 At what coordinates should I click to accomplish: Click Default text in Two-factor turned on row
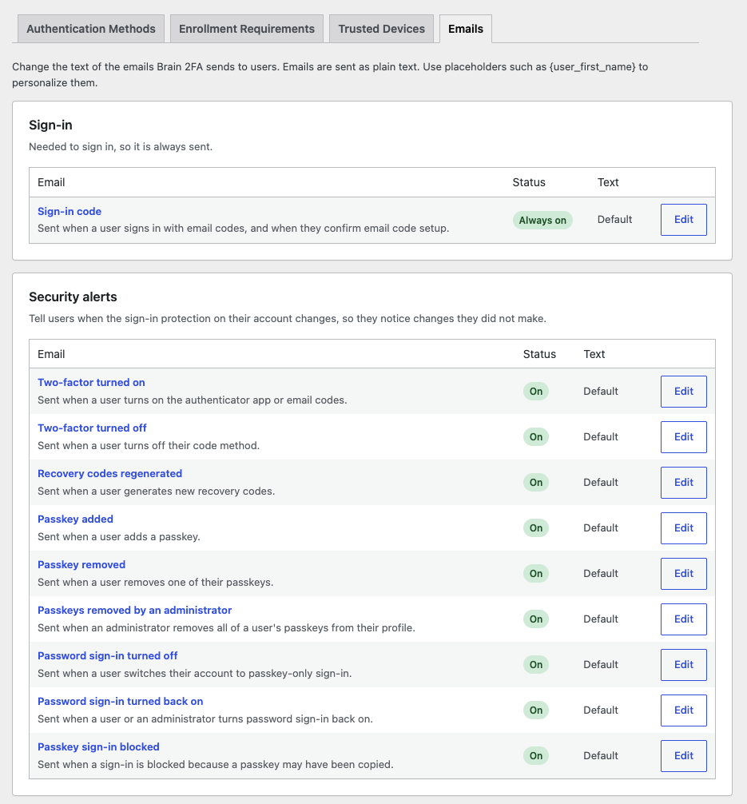coord(600,392)
